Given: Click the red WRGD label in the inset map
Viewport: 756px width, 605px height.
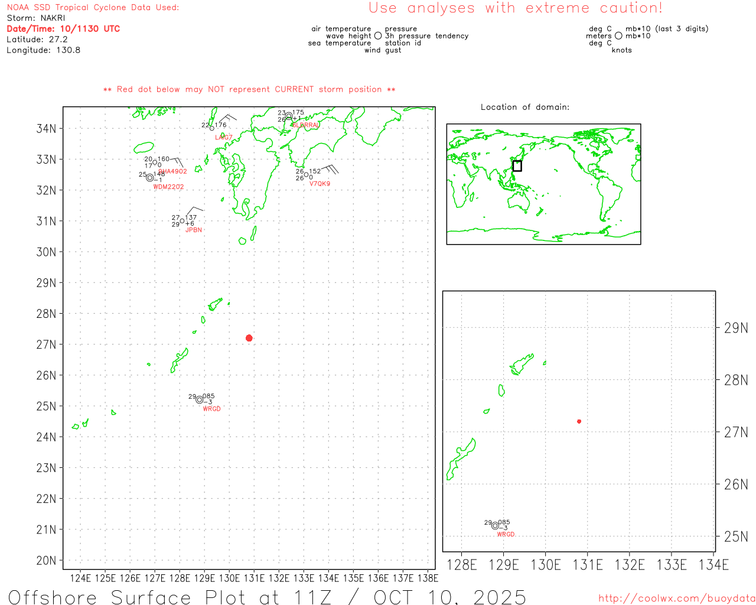Looking at the screenshot, I should (506, 534).
